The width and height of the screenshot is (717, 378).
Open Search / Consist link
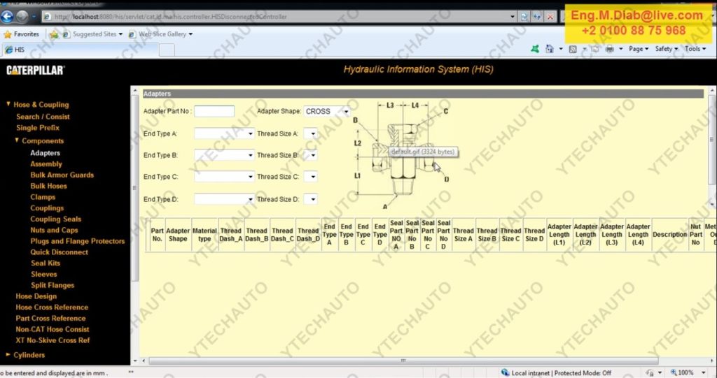(x=43, y=117)
